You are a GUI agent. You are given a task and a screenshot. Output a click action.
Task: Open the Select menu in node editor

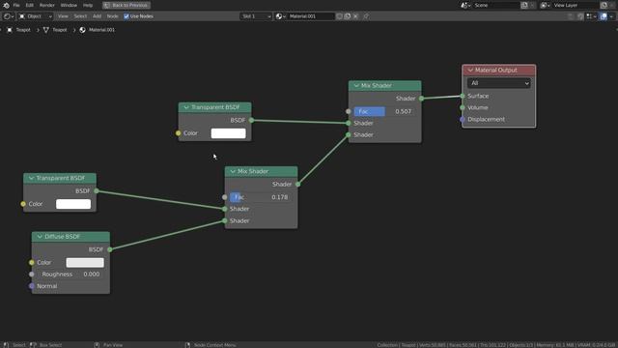[80, 16]
